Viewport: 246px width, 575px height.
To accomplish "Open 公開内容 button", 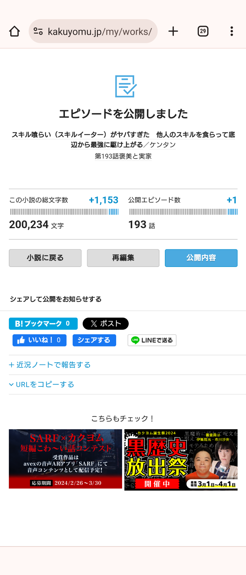I will [x=201, y=258].
